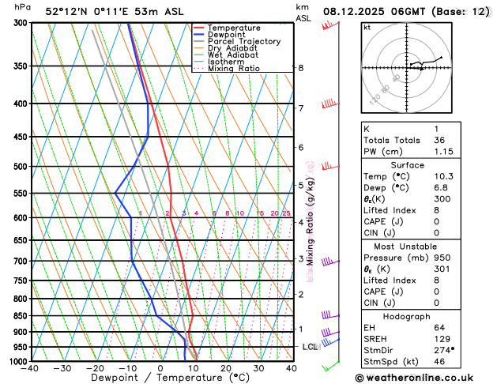Click the gray Parcel Trajectory legend line sample
Screen dimensions: 497x384
coord(199,42)
